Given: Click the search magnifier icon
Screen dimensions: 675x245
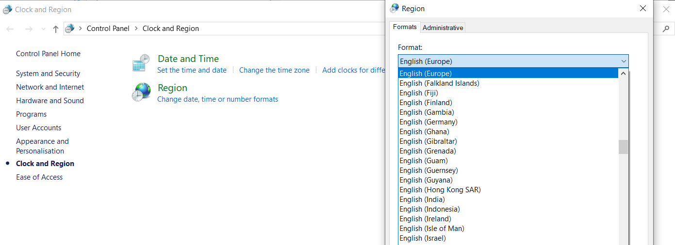Looking at the screenshot, I should pos(666,29).
